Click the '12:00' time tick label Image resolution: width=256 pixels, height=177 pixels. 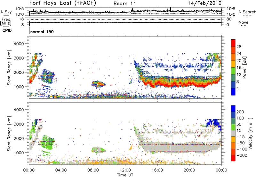[125, 170]
